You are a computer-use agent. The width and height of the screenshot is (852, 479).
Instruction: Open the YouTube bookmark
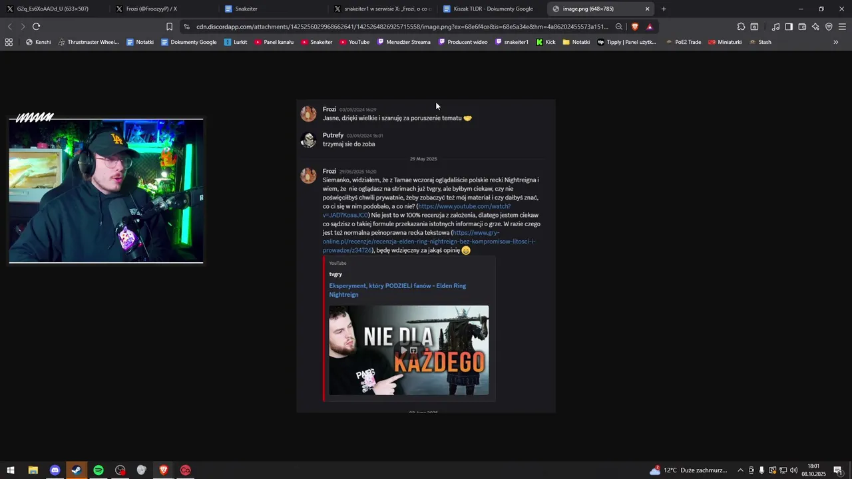pos(354,42)
